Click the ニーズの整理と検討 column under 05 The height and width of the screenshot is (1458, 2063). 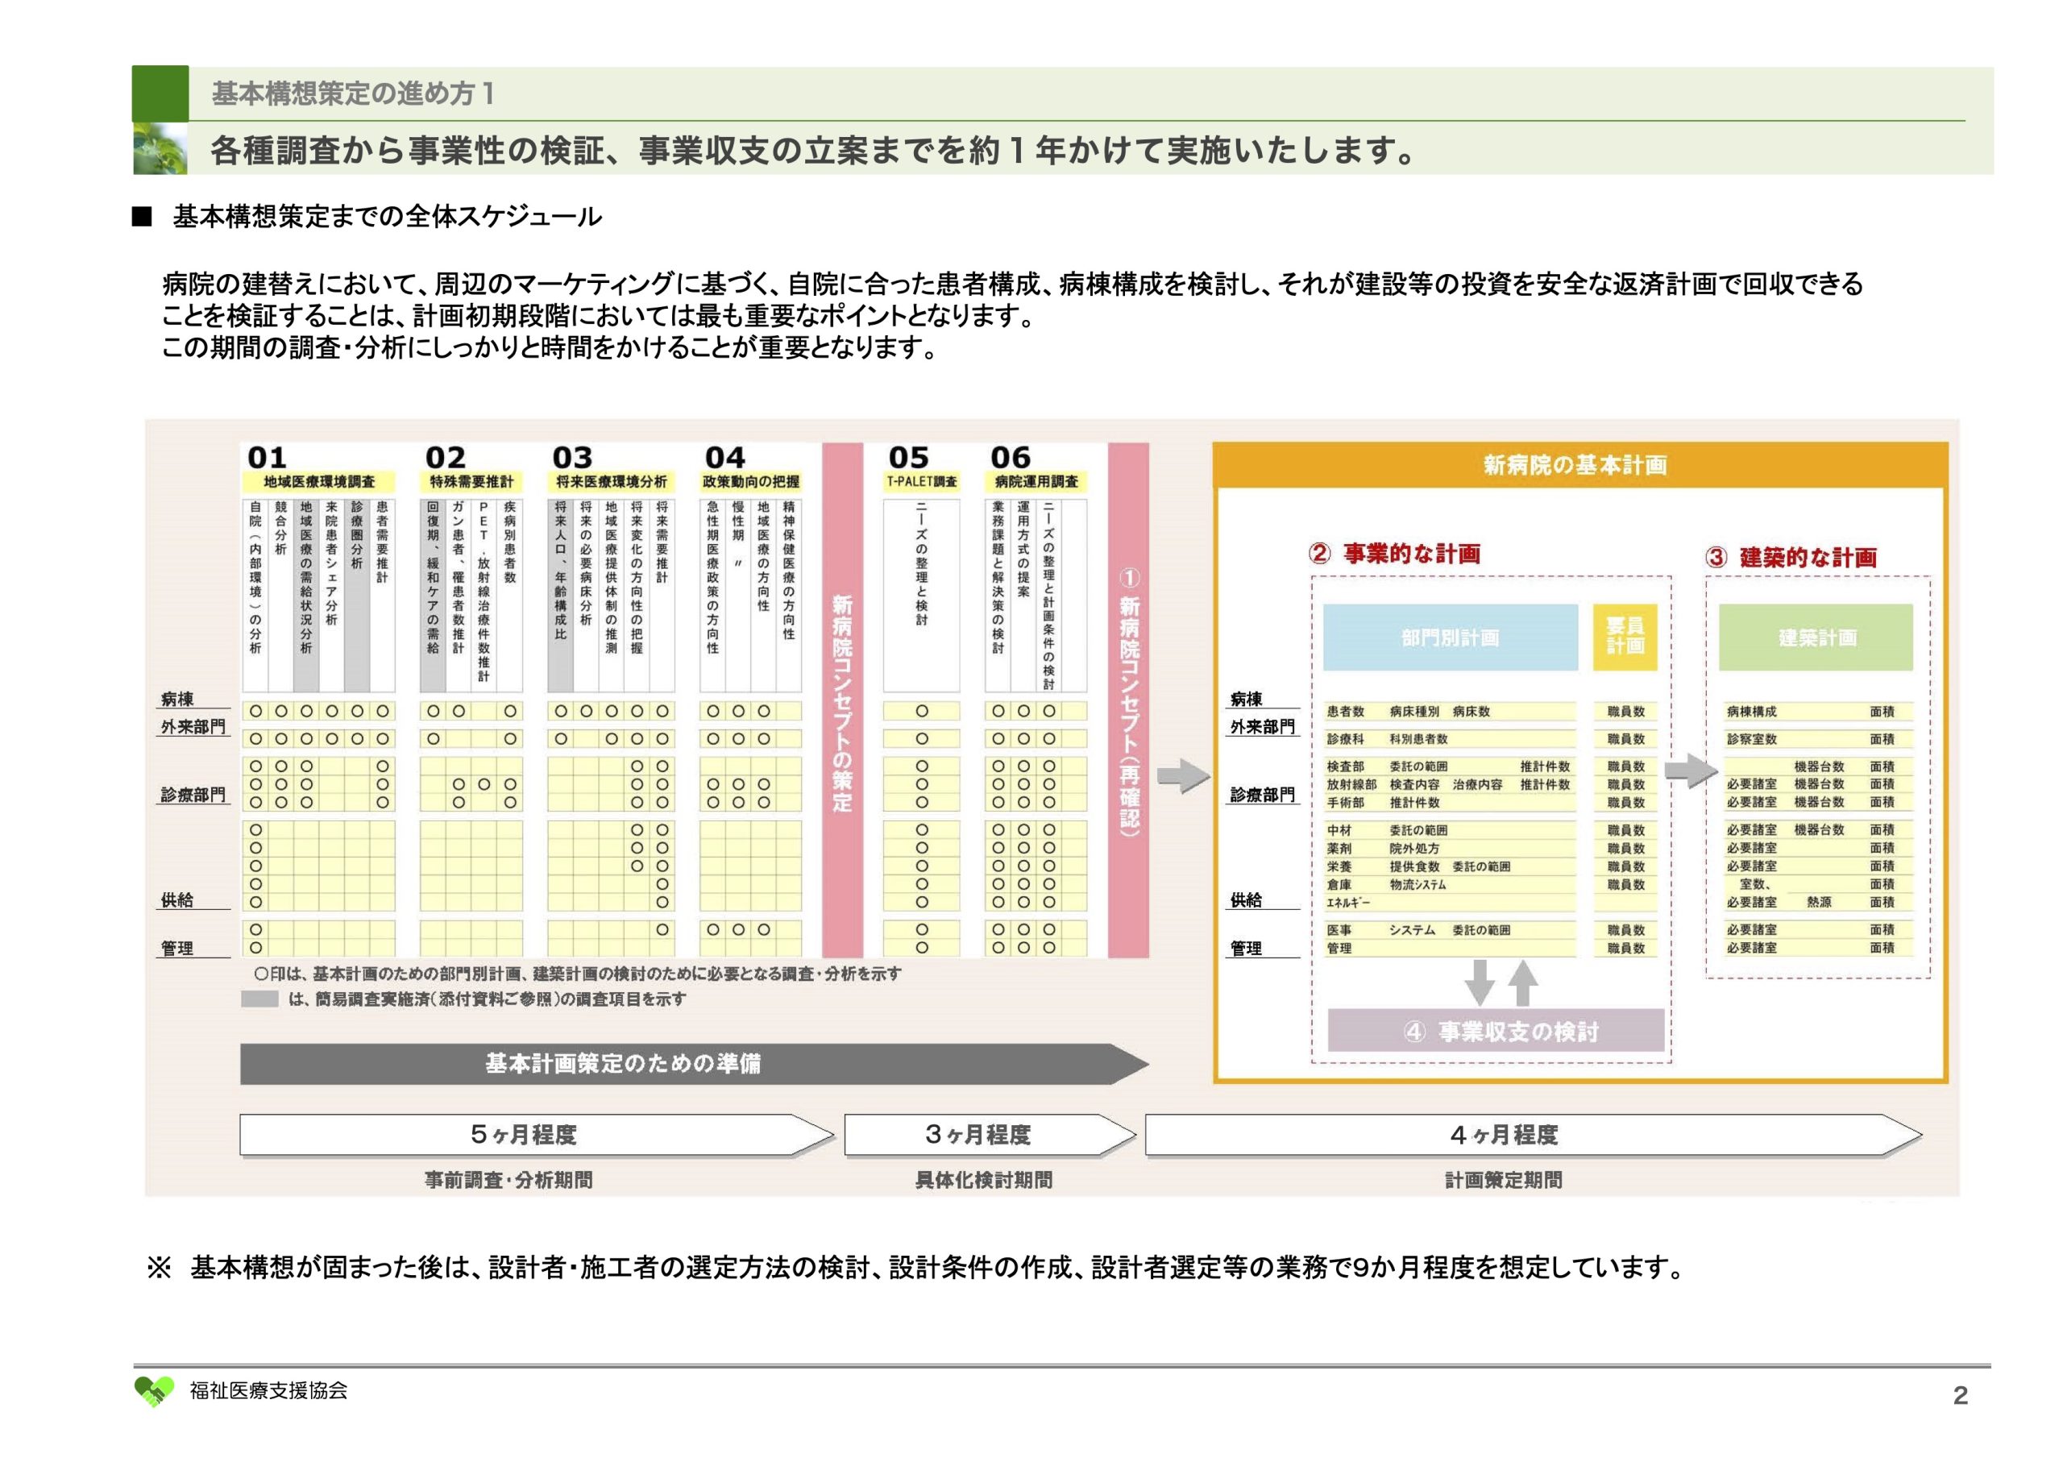coord(921,563)
